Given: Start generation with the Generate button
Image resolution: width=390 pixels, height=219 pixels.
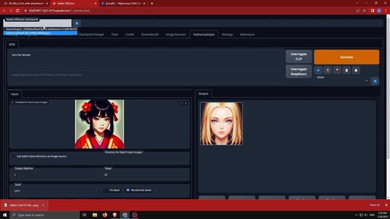Looking at the screenshot, I should [347, 57].
